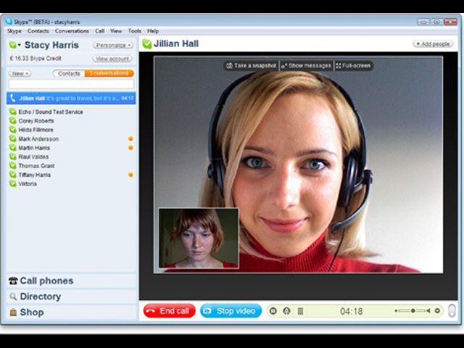
Task: Click status icon beside Corey Roberts
Action: coord(13,120)
